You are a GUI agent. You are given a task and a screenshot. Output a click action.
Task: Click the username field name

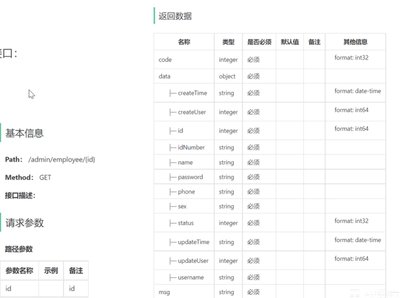pyautogui.click(x=190, y=277)
